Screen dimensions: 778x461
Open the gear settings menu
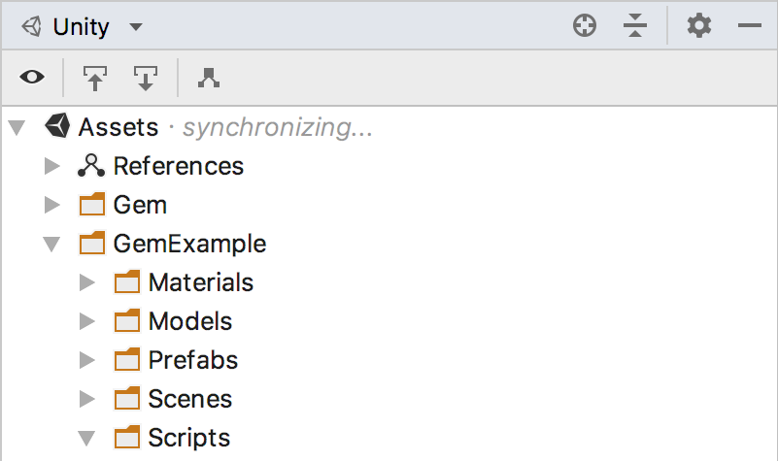tap(699, 25)
